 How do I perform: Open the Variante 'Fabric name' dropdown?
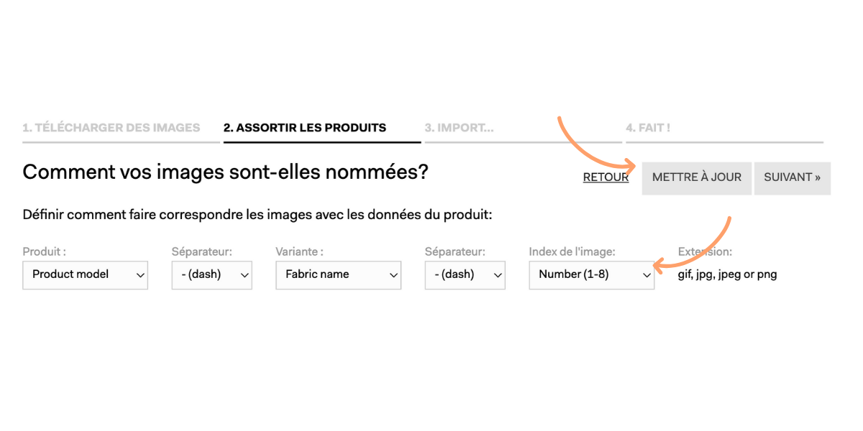coord(338,274)
